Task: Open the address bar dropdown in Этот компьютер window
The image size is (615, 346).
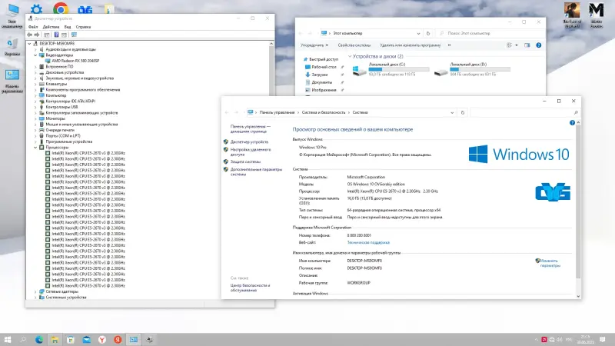Action: pos(418,33)
